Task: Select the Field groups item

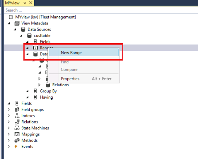Action: tap(32, 110)
